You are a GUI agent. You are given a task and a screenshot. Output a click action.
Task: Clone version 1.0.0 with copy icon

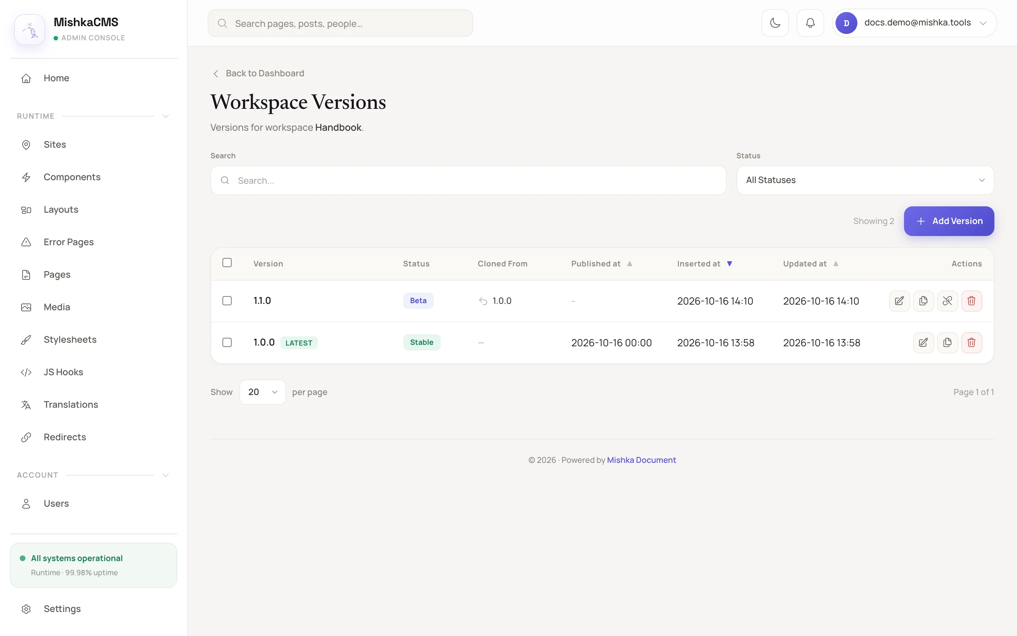(x=947, y=342)
